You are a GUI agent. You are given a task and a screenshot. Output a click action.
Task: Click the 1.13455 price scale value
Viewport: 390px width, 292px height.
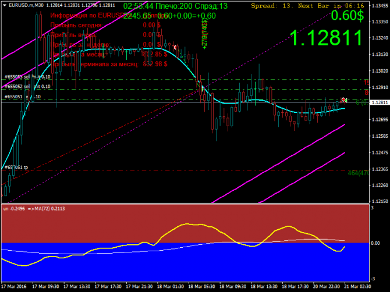pos(380,6)
